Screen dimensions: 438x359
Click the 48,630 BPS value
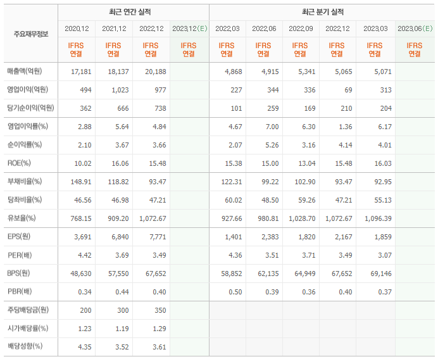[81, 274]
